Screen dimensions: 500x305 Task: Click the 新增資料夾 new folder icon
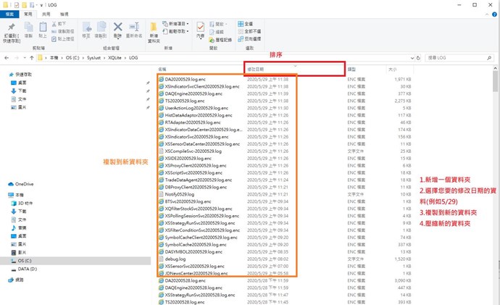(x=154, y=28)
